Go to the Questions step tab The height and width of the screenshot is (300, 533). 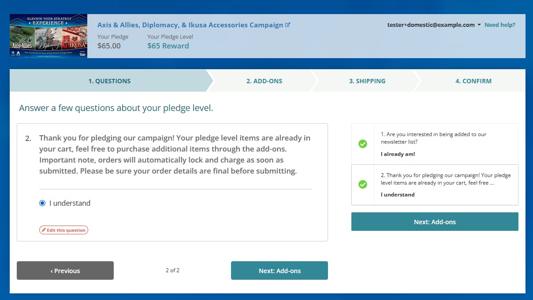point(109,81)
